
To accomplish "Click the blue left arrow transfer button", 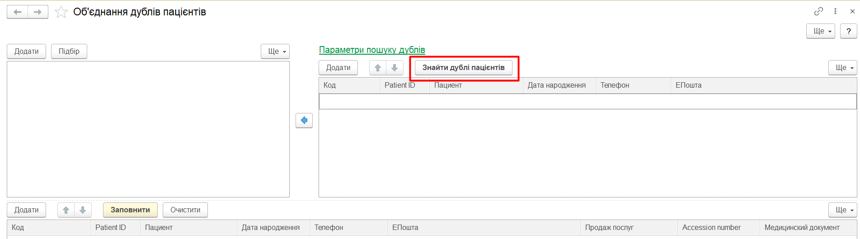I will pyautogui.click(x=304, y=120).
